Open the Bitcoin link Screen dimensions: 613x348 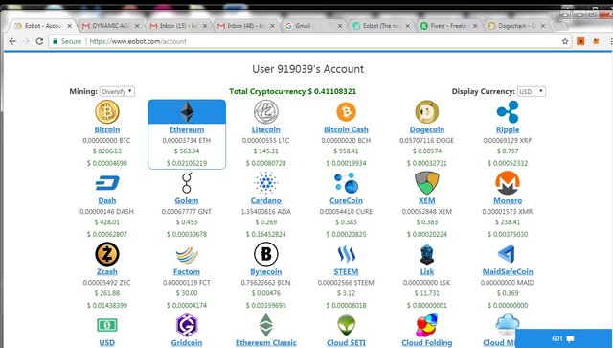[106, 129]
